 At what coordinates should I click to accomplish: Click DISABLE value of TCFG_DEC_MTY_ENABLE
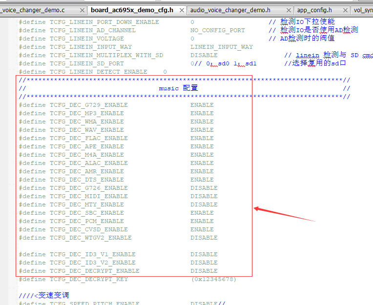coord(204,205)
